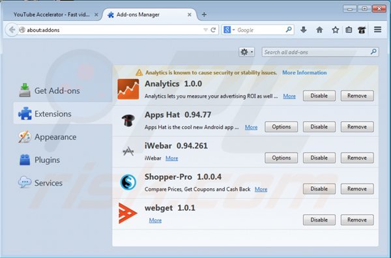Click the Apps Hat toolbar icon

click(362, 30)
